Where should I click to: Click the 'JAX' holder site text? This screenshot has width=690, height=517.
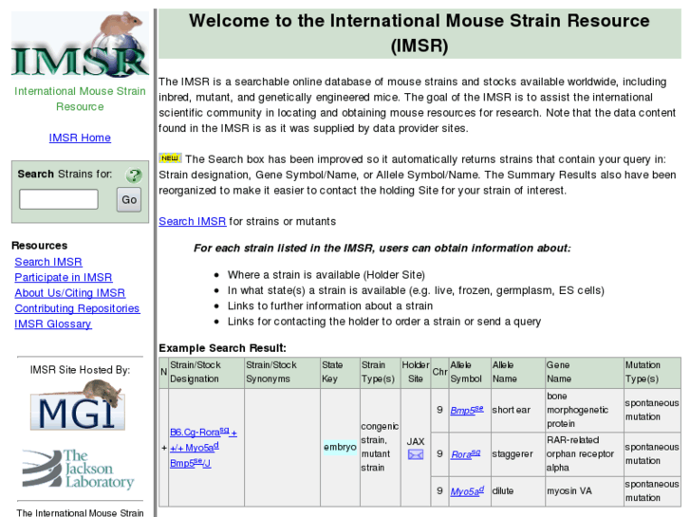pyautogui.click(x=416, y=441)
